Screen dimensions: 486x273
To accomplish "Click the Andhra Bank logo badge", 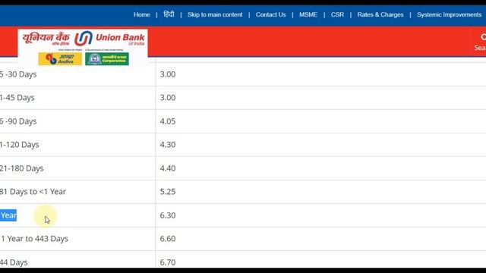I will [60, 59].
